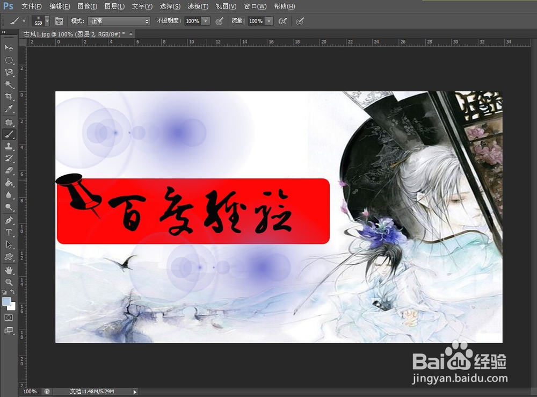Select the Eyedropper tool
The image size is (537, 397).
pos(9,109)
